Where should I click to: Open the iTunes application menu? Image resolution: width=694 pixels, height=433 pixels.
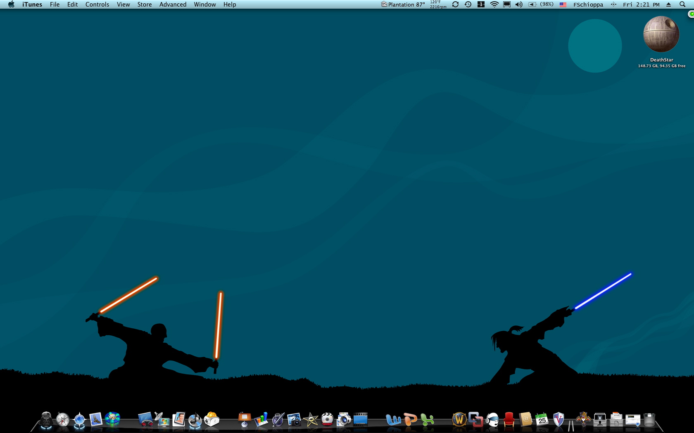pos(32,5)
